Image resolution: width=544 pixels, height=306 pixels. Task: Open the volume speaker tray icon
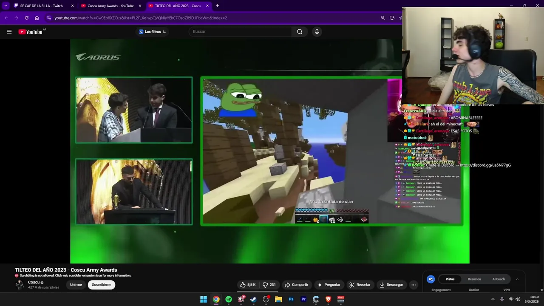[518, 299]
